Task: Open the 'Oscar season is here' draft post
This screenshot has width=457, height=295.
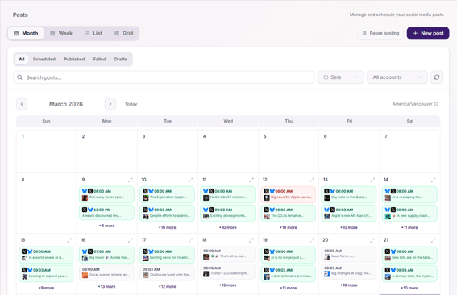Action: pos(106,272)
